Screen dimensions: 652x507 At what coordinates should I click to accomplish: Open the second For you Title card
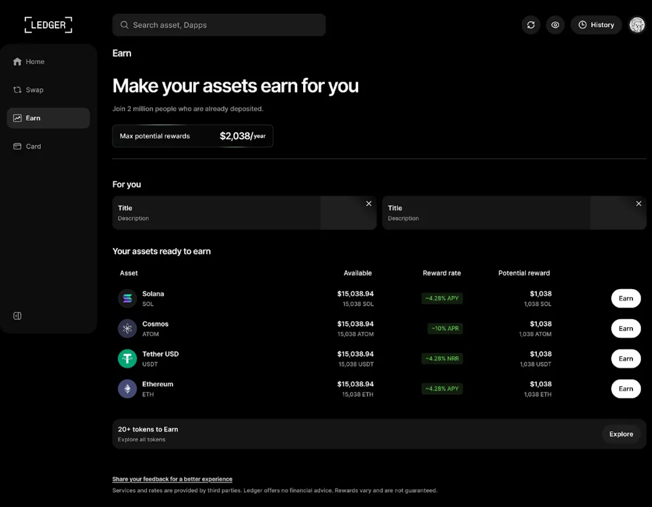tap(514, 213)
